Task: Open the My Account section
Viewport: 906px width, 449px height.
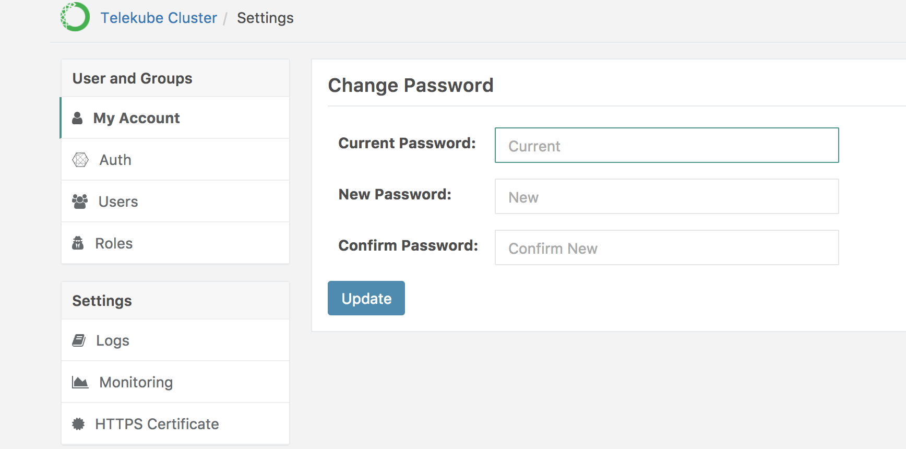Action: 137,118
